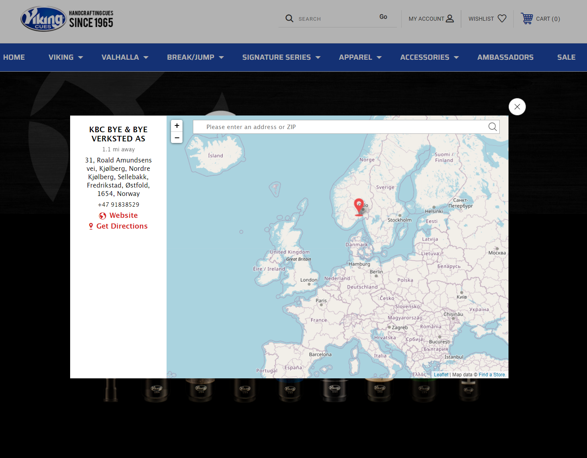Open the Sale page
This screenshot has height=458, width=587.
[566, 57]
